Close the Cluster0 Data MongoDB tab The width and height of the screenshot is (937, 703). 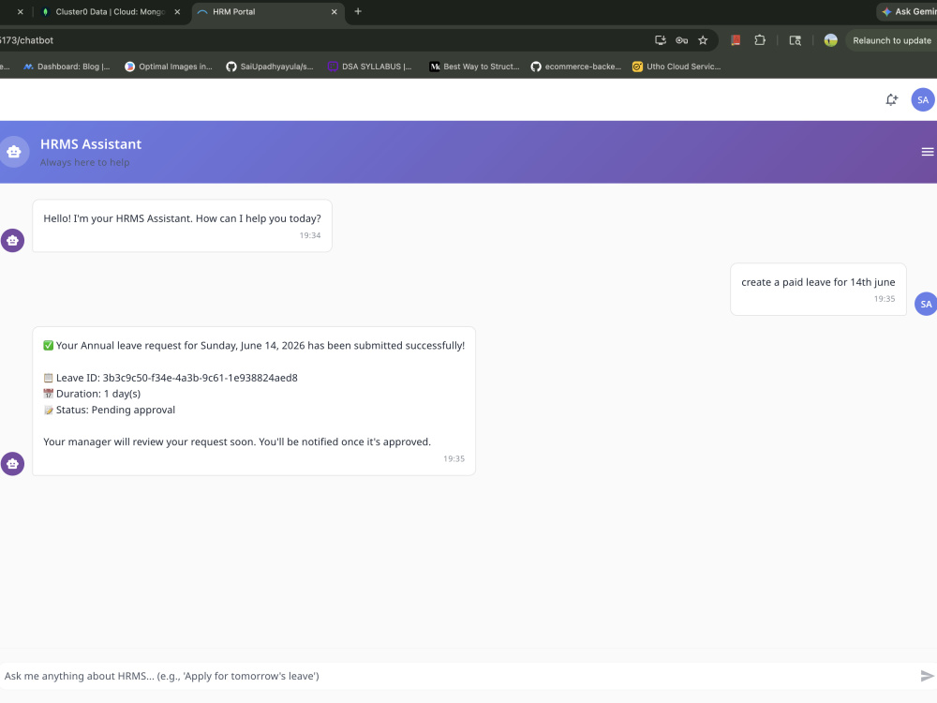[177, 12]
